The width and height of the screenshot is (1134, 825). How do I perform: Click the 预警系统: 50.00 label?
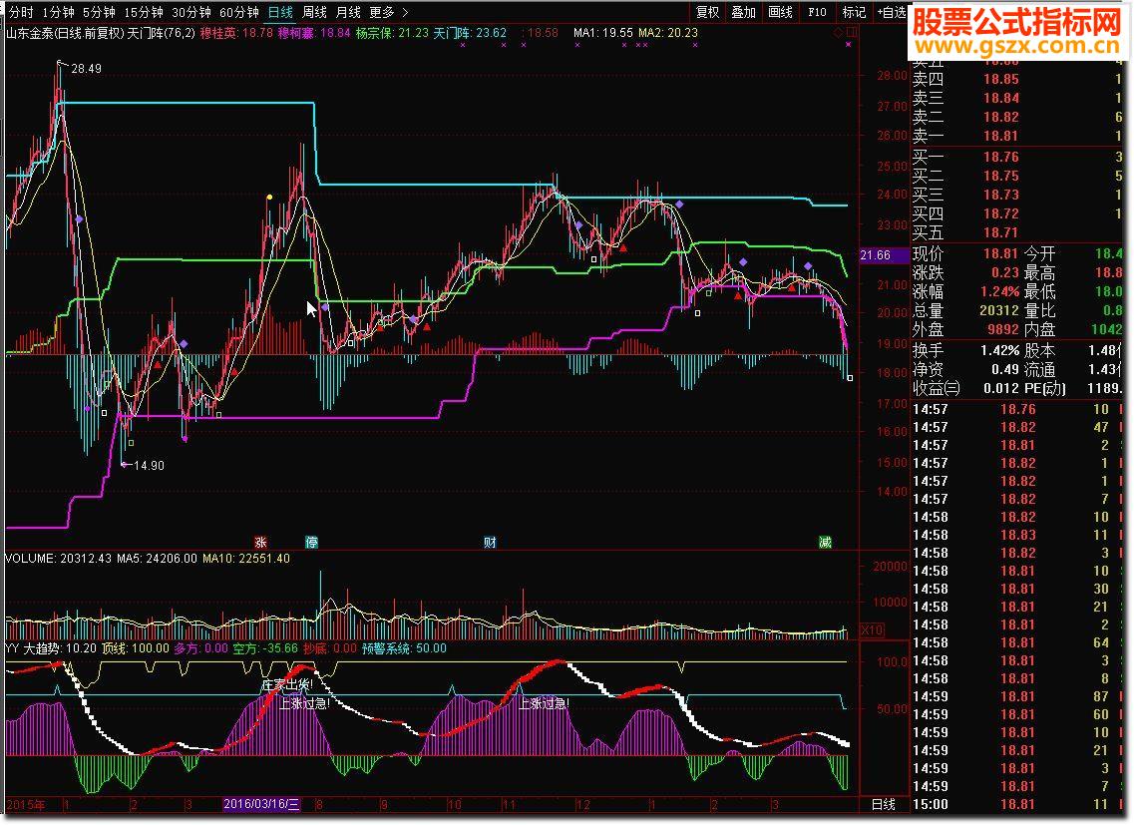pos(404,648)
